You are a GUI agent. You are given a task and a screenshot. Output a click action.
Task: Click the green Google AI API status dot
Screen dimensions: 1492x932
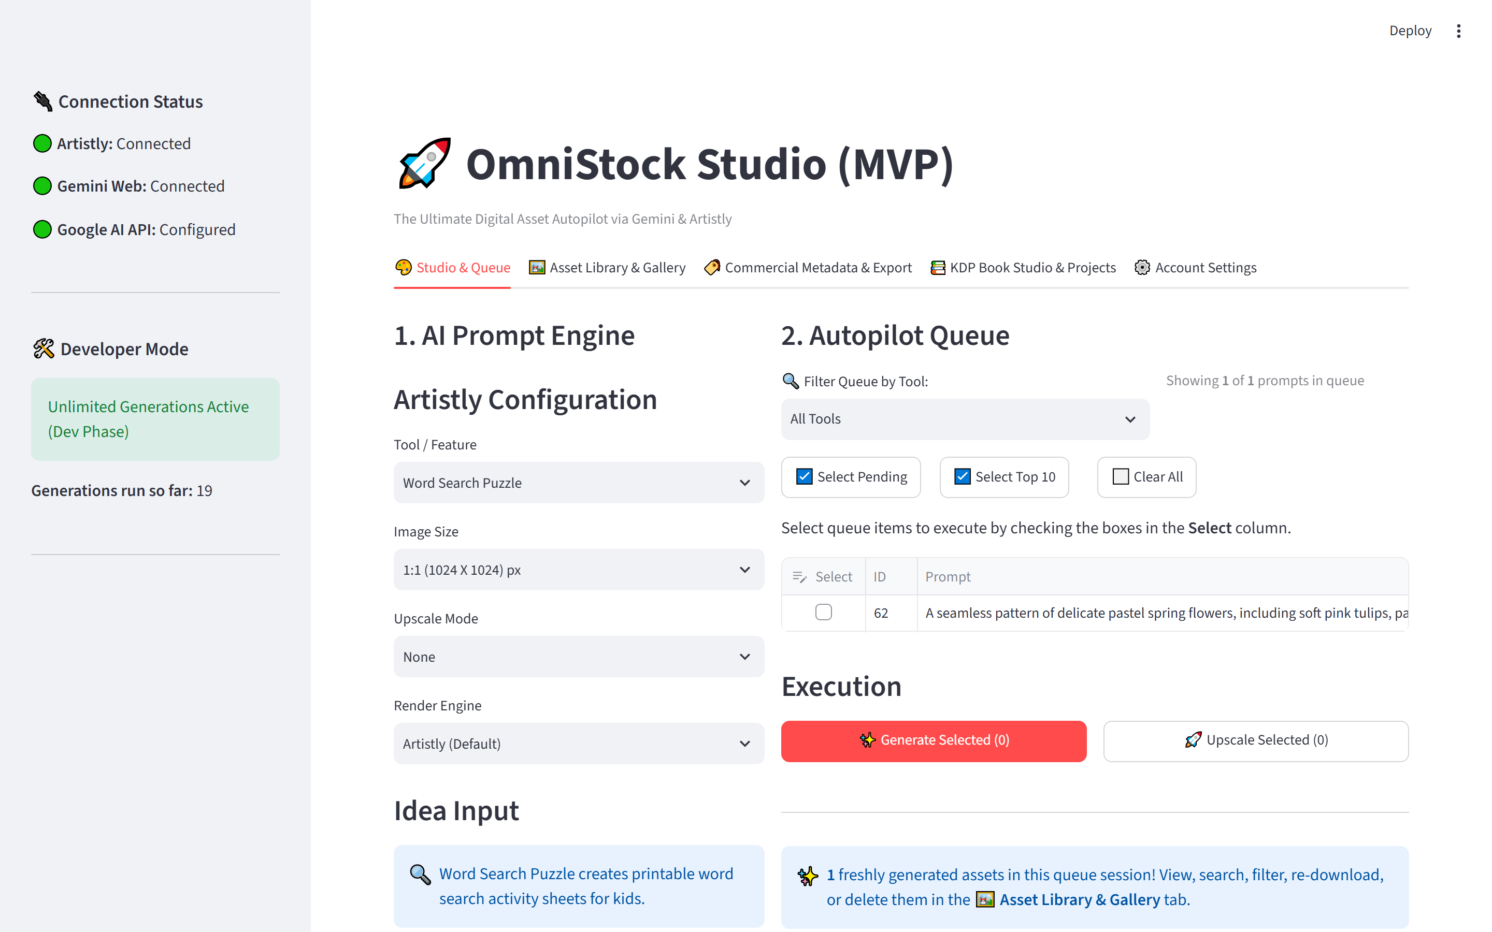[x=42, y=229]
